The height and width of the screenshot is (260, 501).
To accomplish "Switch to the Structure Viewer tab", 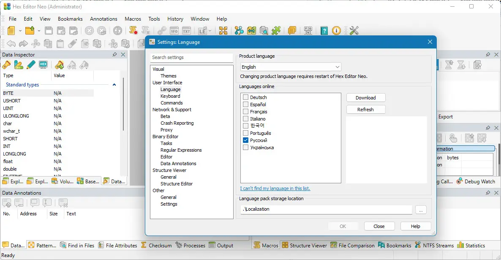I will point(304,245).
